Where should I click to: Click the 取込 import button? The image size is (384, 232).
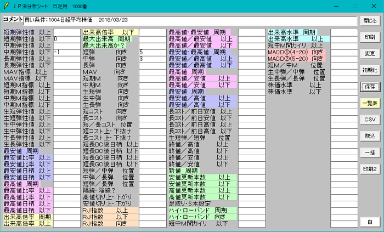[x=370, y=136]
